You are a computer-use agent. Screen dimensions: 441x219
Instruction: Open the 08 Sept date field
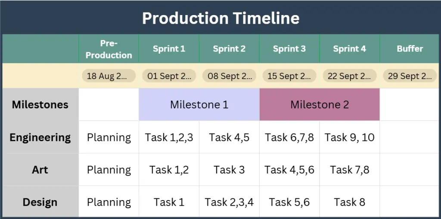pyautogui.click(x=229, y=76)
